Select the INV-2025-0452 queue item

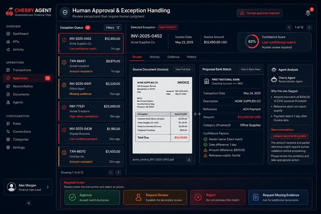(91, 43)
